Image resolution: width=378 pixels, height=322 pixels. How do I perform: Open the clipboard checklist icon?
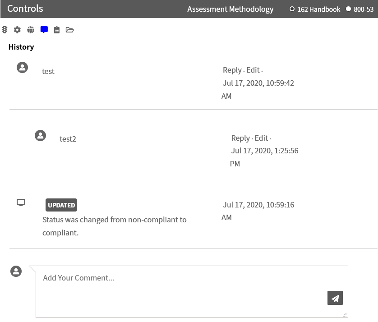click(57, 30)
